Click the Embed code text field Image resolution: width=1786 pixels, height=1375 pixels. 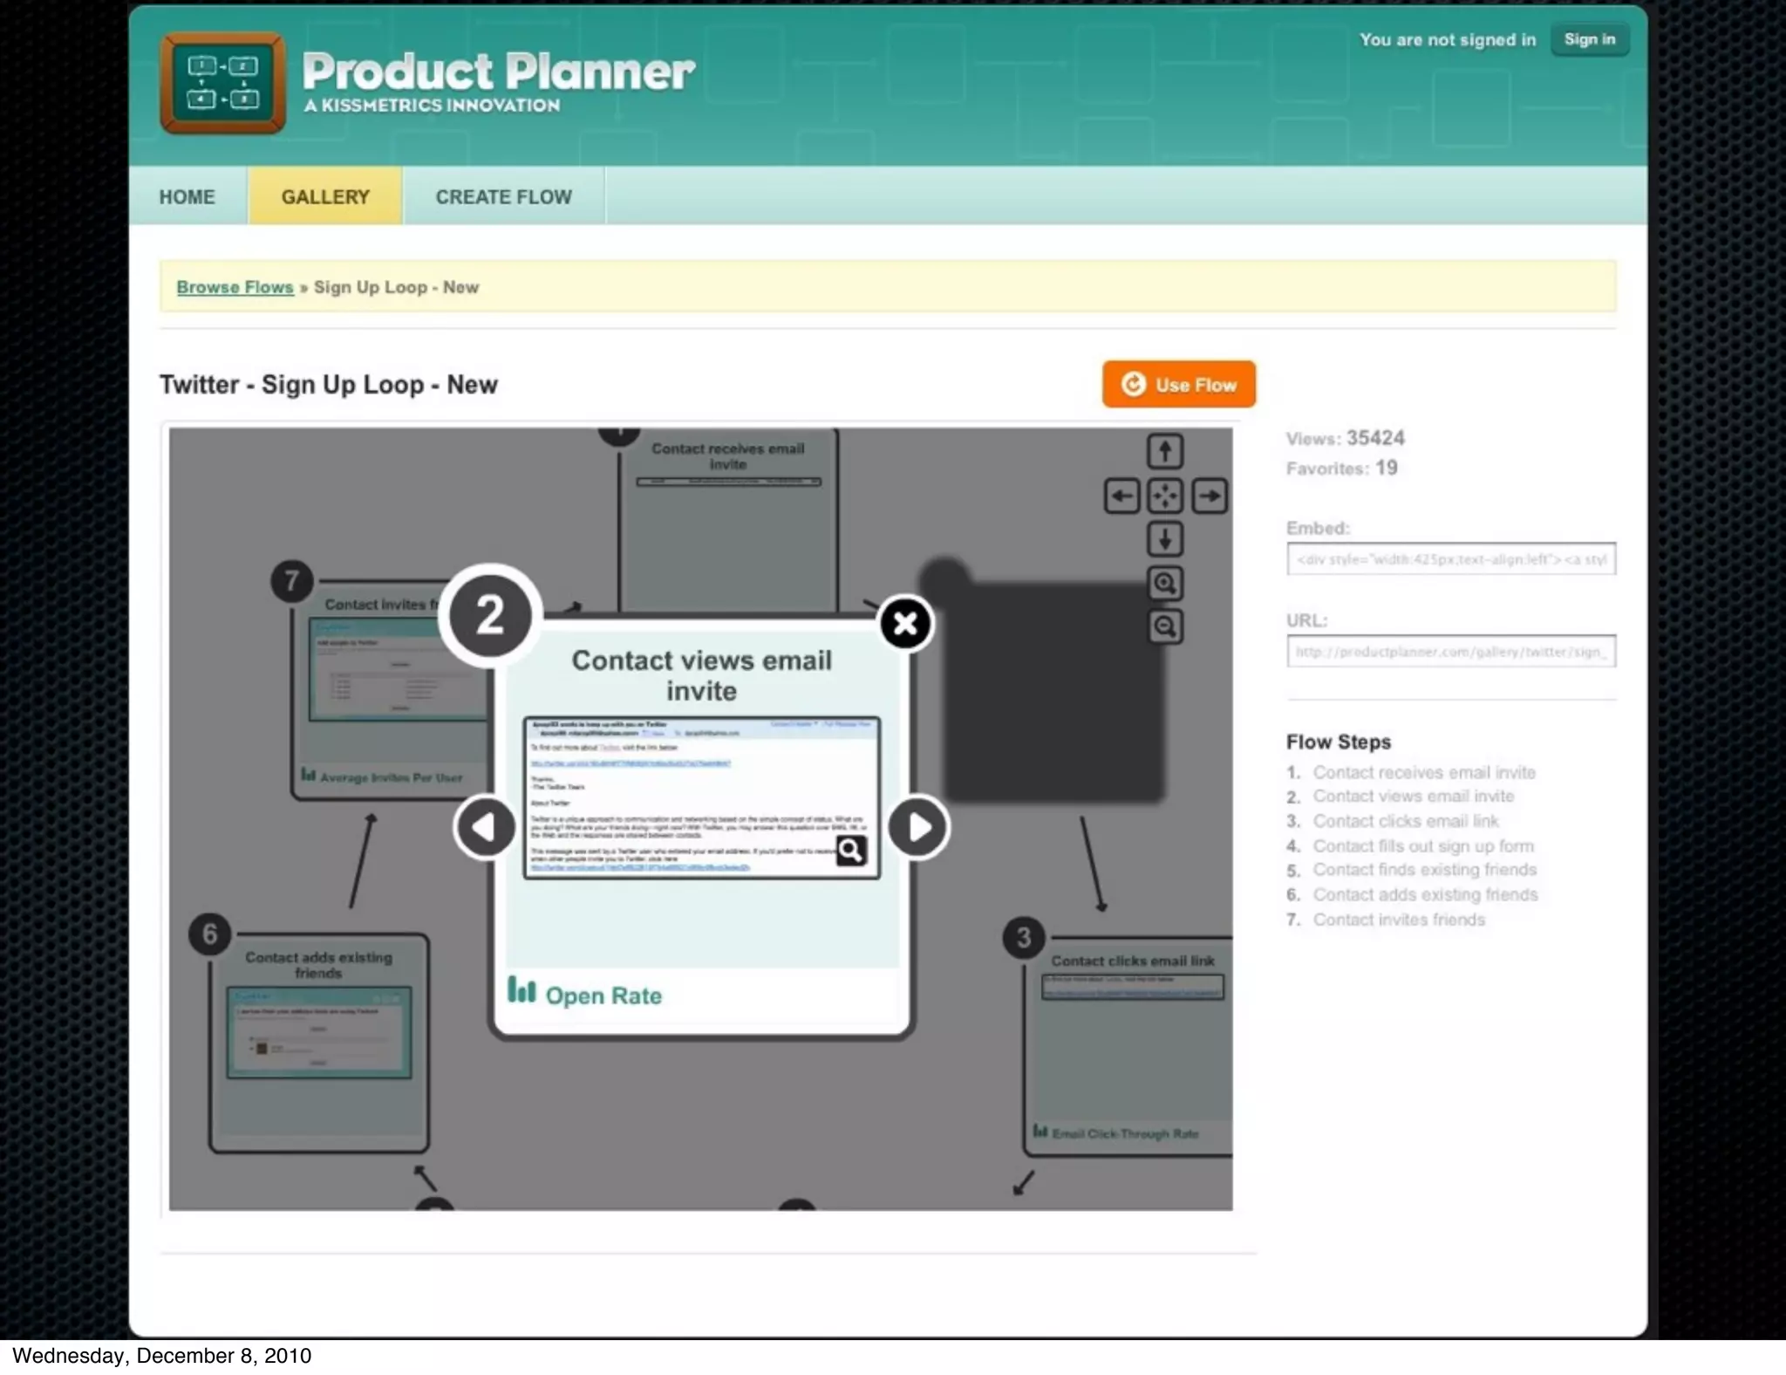tap(1450, 559)
